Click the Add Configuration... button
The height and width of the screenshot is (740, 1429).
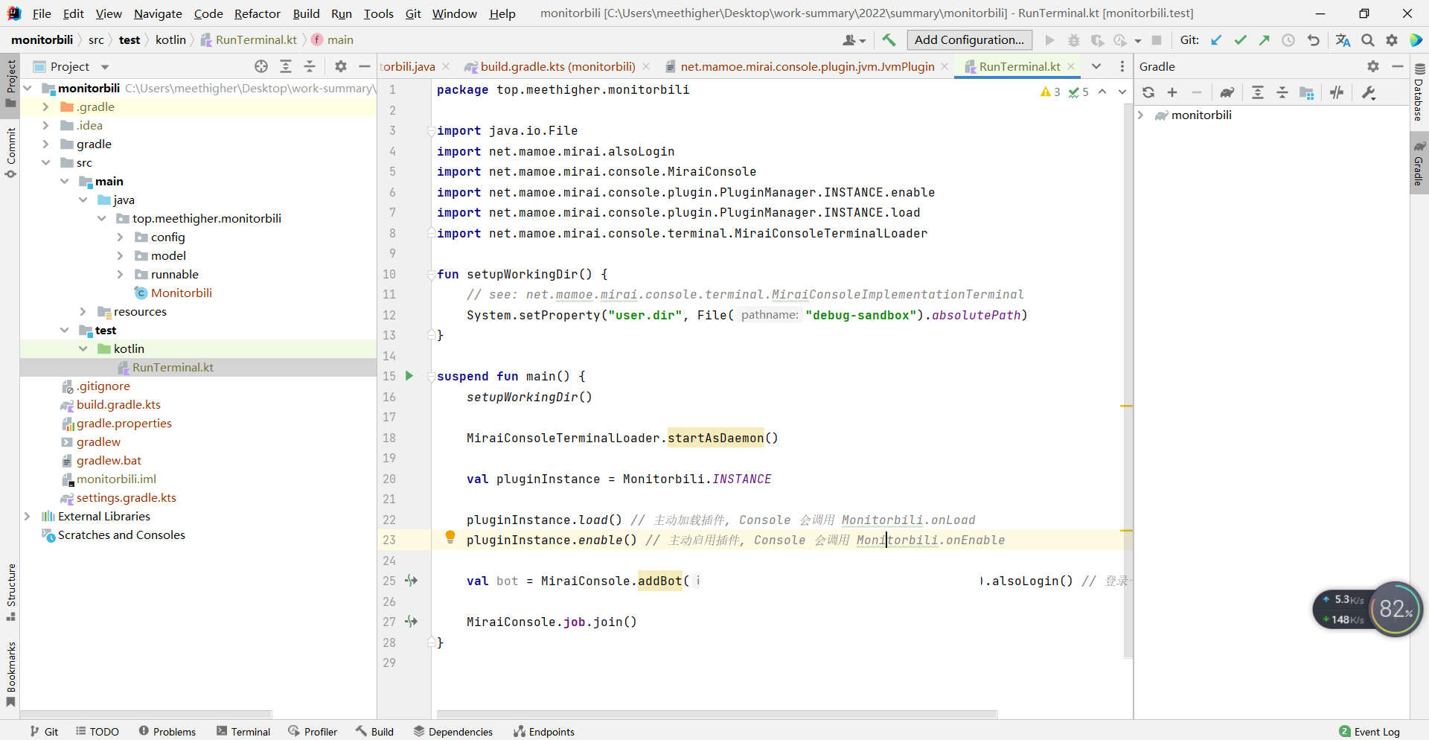(969, 40)
